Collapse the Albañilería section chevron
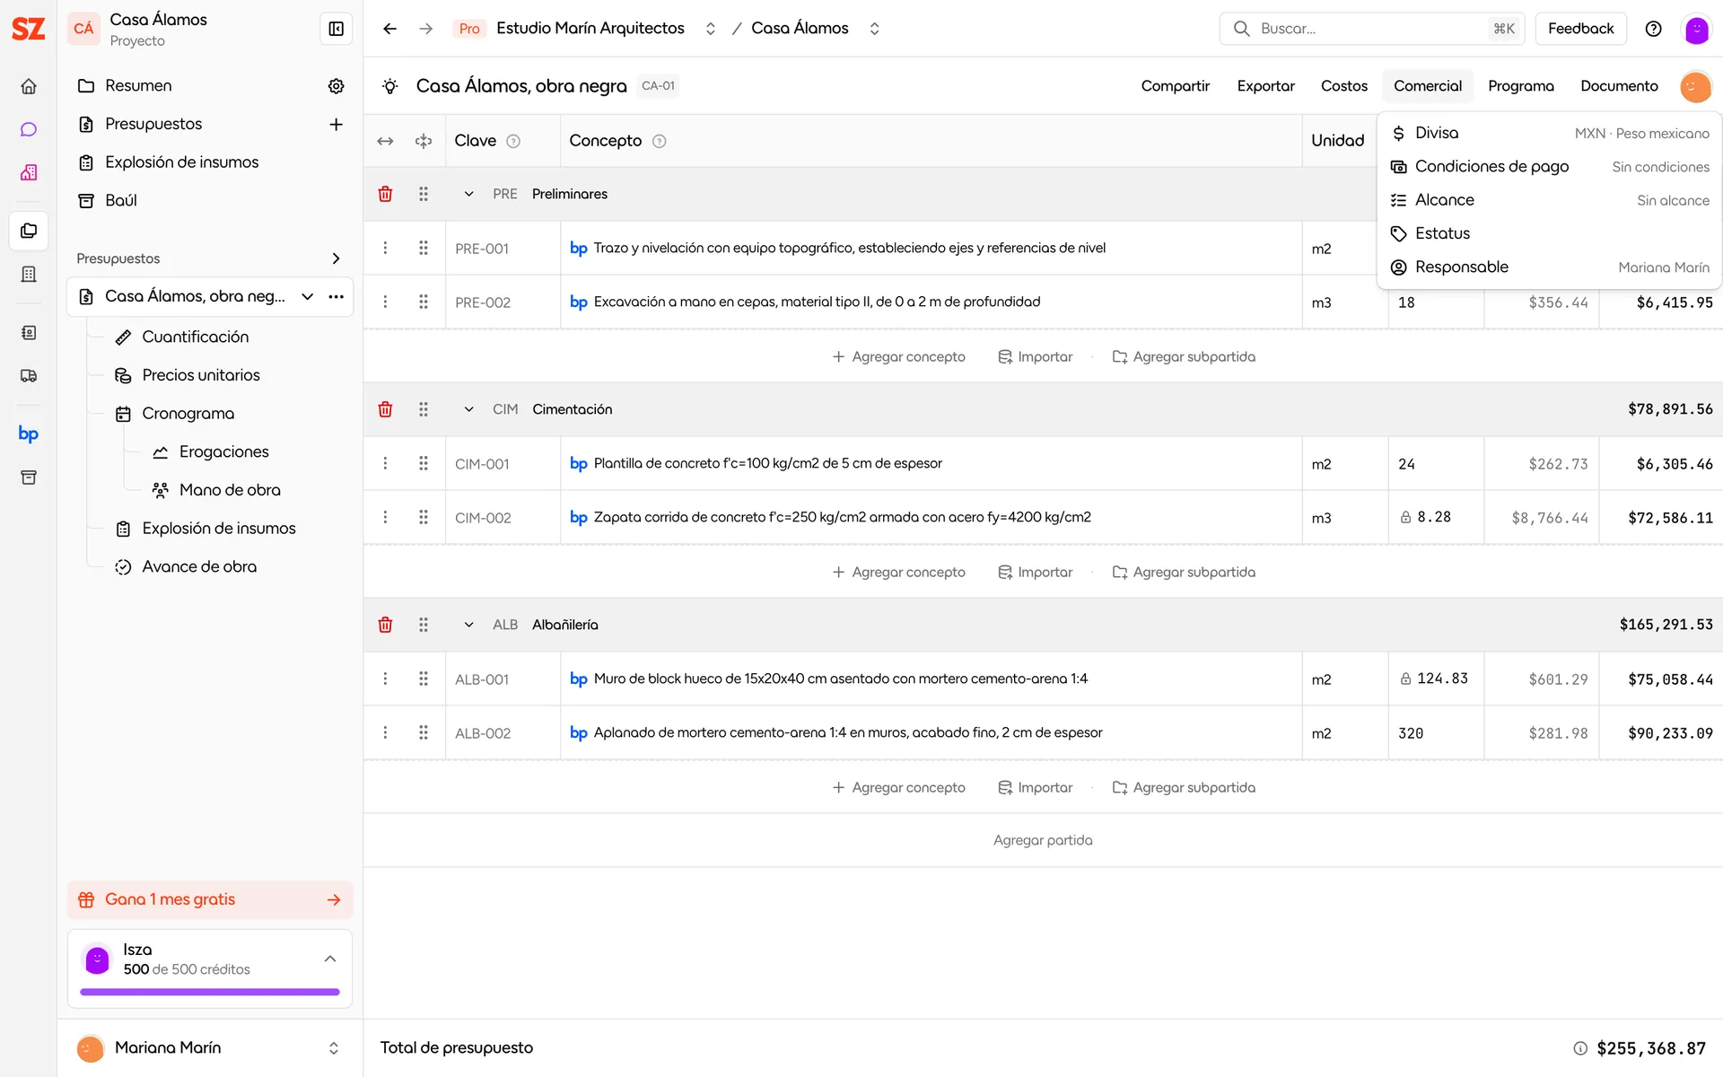 (x=468, y=625)
